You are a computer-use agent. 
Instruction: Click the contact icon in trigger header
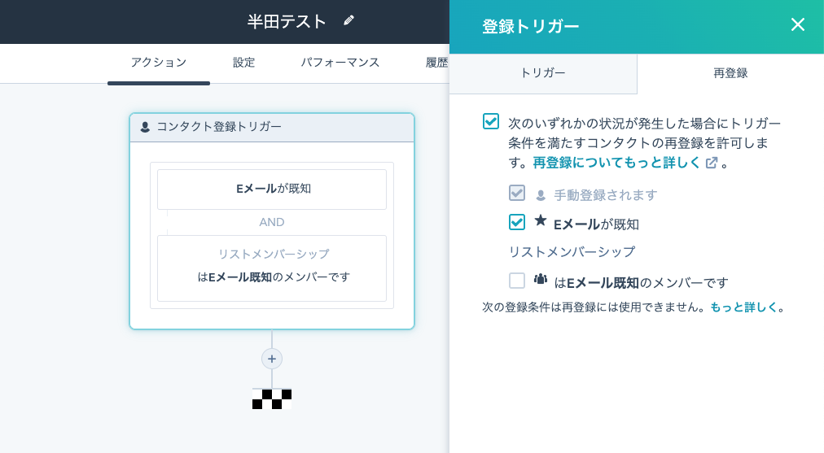(x=145, y=127)
